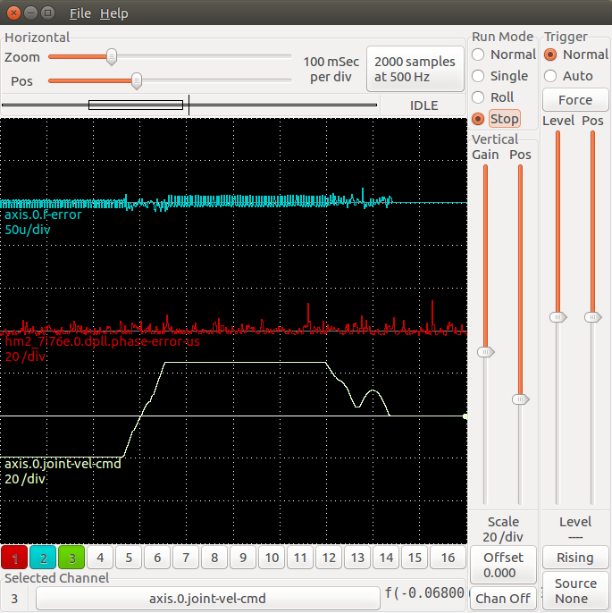Enable channel 11
Viewport: 612px width, 613px height.
click(300, 557)
